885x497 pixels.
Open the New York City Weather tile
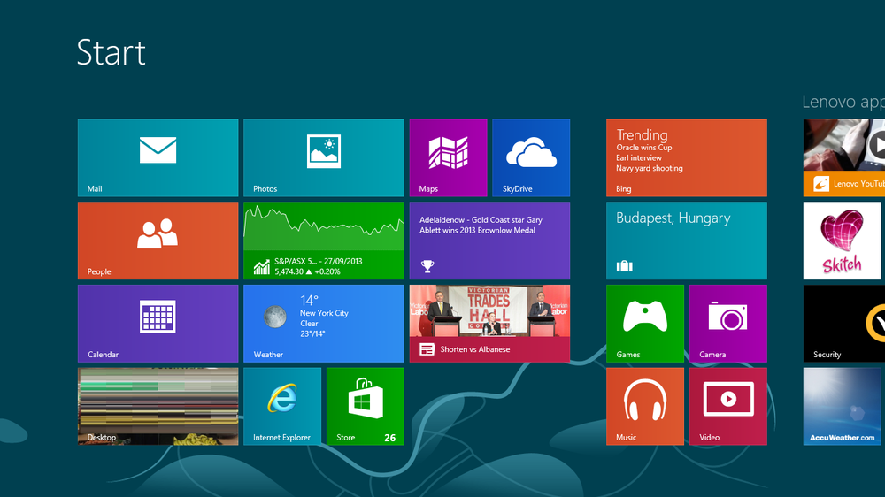[x=323, y=324]
